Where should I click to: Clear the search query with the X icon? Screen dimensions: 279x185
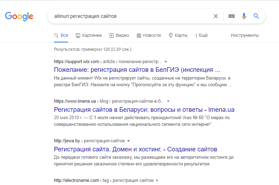(x=216, y=16)
